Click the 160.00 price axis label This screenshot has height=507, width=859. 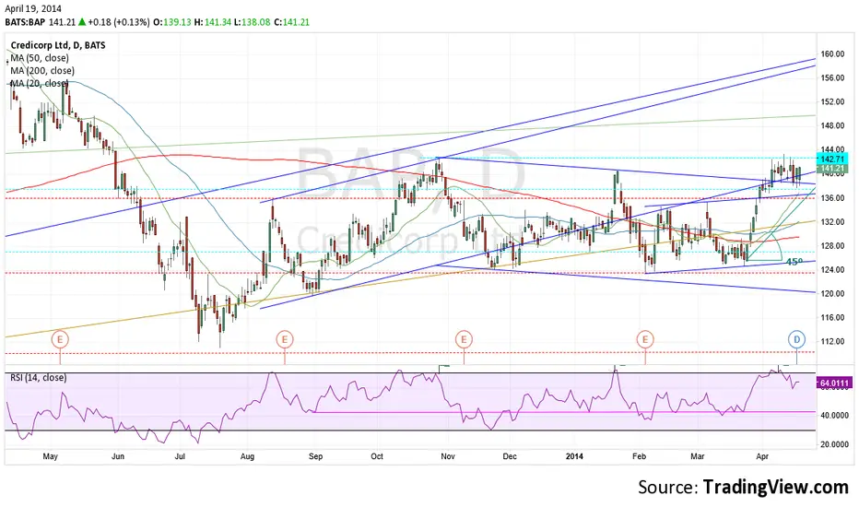coord(832,54)
